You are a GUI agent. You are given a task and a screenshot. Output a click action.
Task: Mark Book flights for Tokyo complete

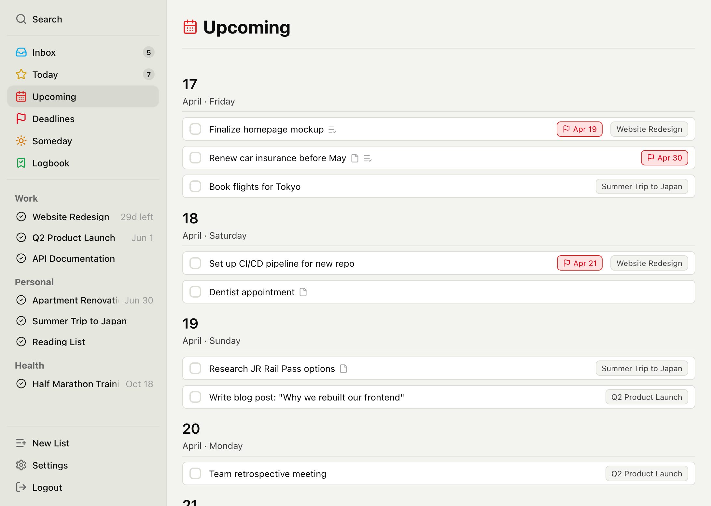pyautogui.click(x=195, y=187)
